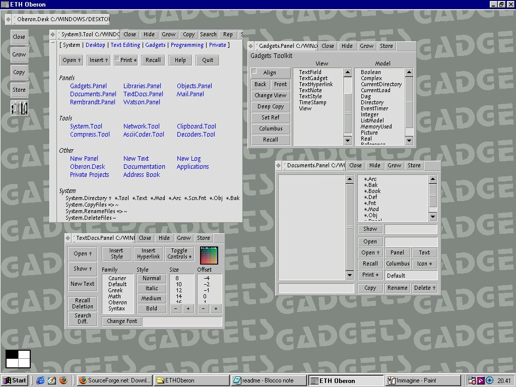516x387 pixels.
Task: Launch Firefox from the quick launch bar
Action: click(62, 380)
